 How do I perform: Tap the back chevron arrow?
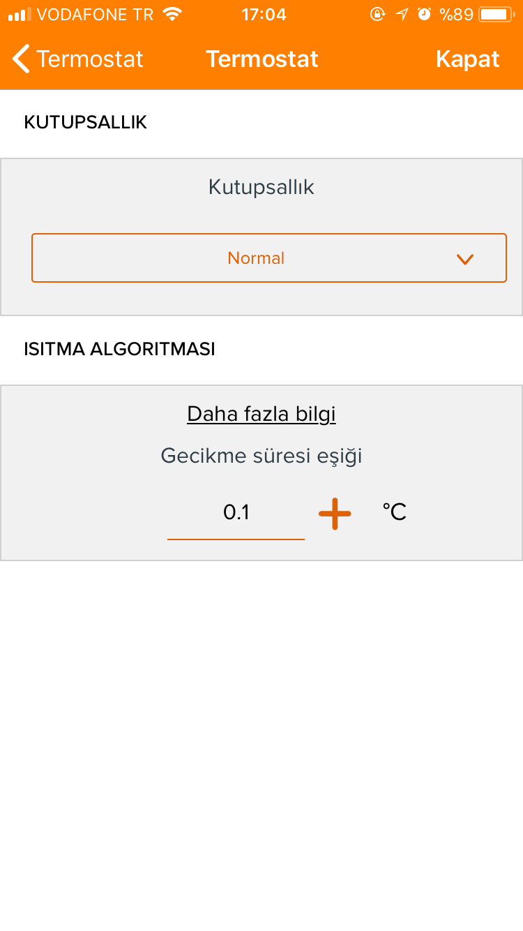[22, 59]
